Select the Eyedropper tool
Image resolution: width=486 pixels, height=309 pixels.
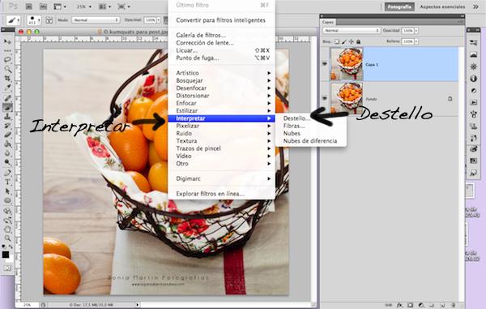[7, 88]
